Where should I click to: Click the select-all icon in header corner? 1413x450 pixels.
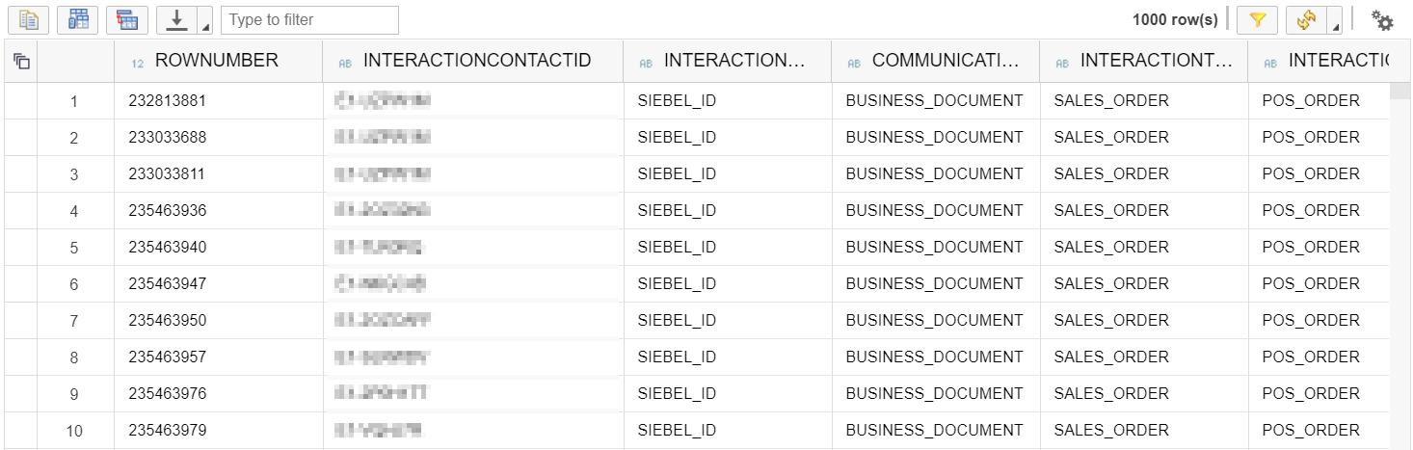pyautogui.click(x=21, y=62)
